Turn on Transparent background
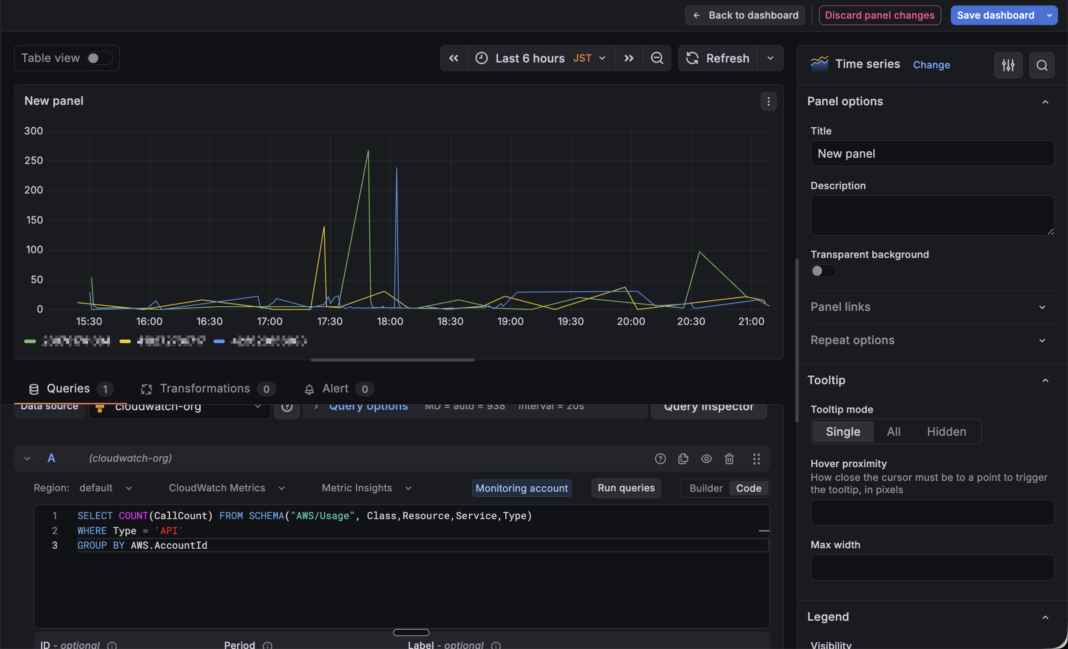 point(823,271)
